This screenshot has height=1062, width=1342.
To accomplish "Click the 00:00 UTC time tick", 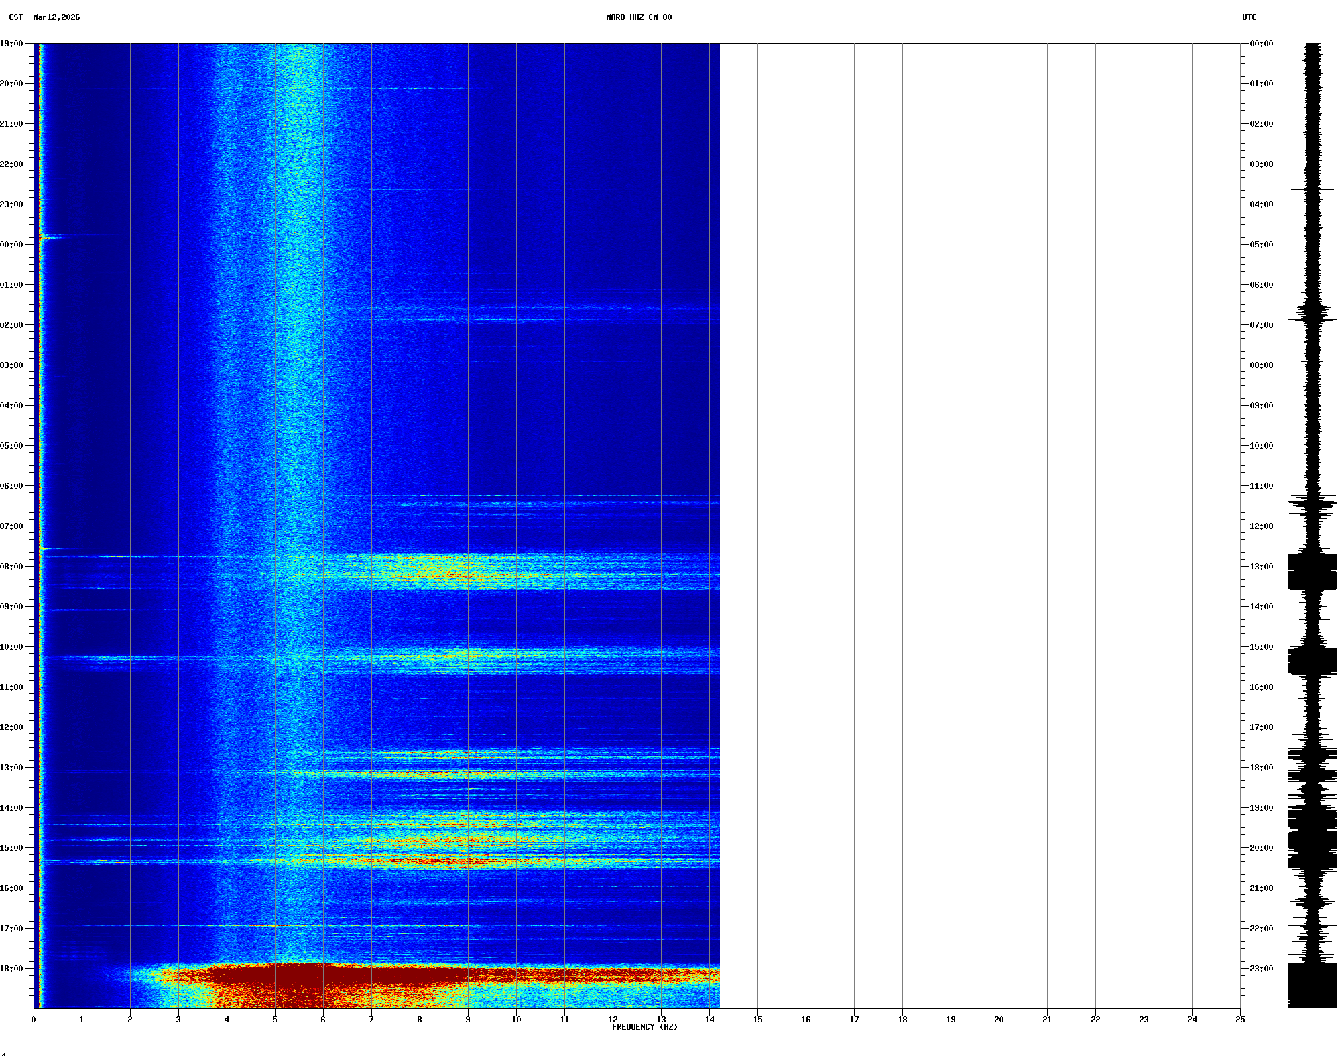I will coord(1261,44).
